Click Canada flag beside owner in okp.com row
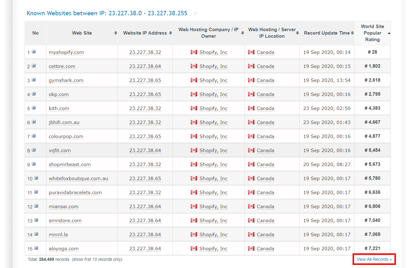This screenshot has width=414, height=268. tap(194, 94)
